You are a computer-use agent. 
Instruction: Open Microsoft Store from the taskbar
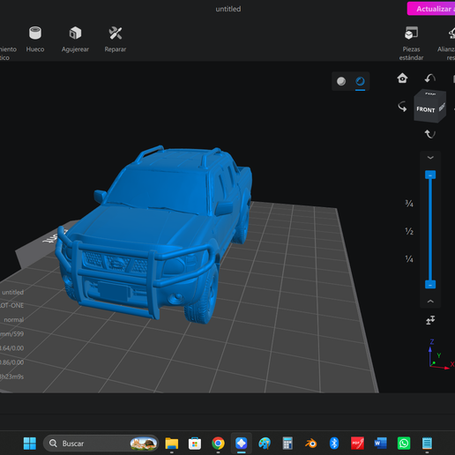tap(195, 444)
